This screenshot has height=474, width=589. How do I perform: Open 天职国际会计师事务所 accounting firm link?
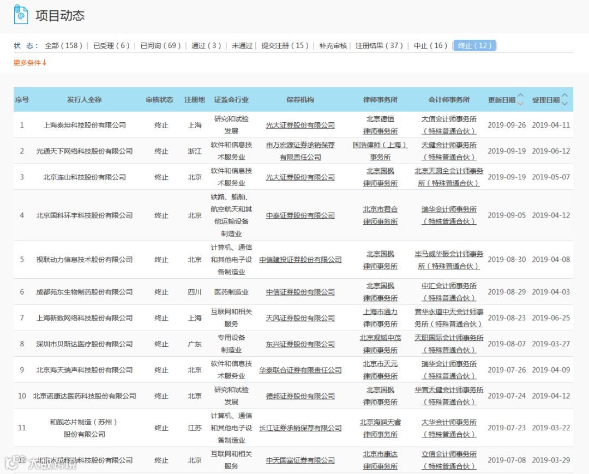449,344
